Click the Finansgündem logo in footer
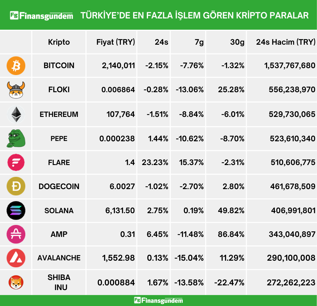This screenshot has width=317, height=306. tap(158, 301)
